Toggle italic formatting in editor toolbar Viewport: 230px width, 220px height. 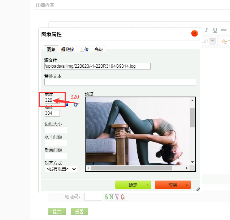pos(206,30)
